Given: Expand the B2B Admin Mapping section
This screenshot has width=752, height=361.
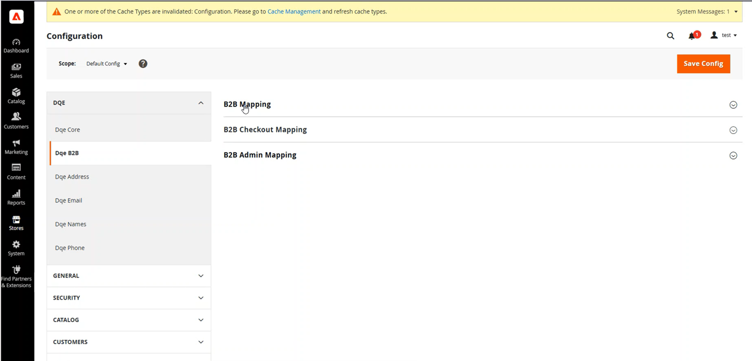Looking at the screenshot, I should pos(260,155).
